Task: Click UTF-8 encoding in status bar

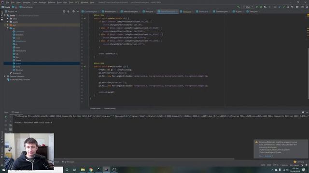Action: click(x=276, y=165)
